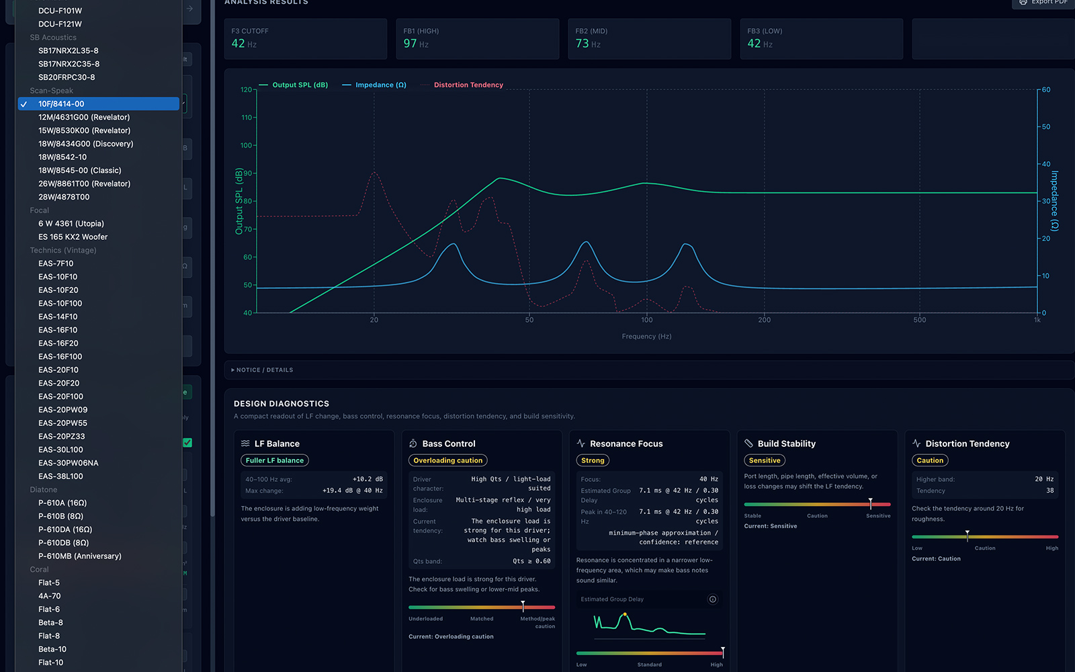Select the highlighted 10F/8414-00 driver
This screenshot has width=1075, height=672.
pos(99,103)
